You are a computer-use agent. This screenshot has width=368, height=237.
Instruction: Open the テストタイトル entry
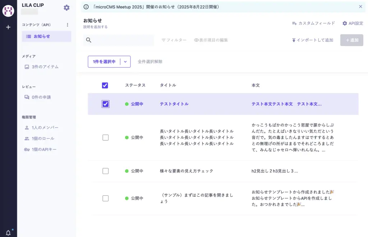(174, 104)
